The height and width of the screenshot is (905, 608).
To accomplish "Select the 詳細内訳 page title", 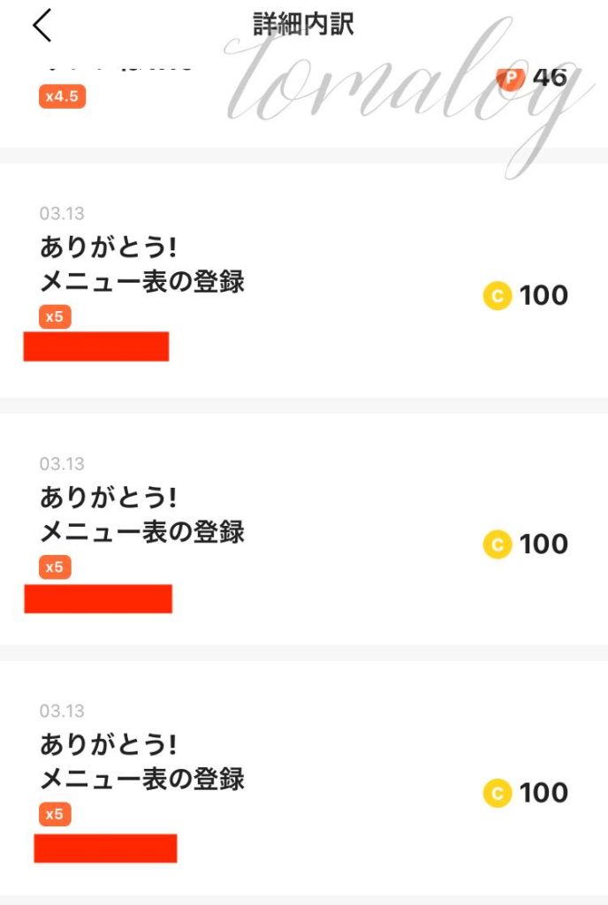I will coord(303,24).
